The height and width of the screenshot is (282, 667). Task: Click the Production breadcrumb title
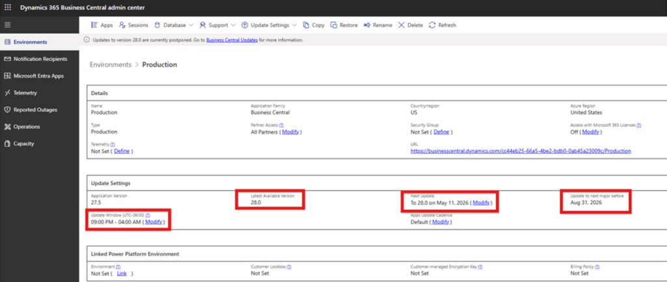coord(160,64)
